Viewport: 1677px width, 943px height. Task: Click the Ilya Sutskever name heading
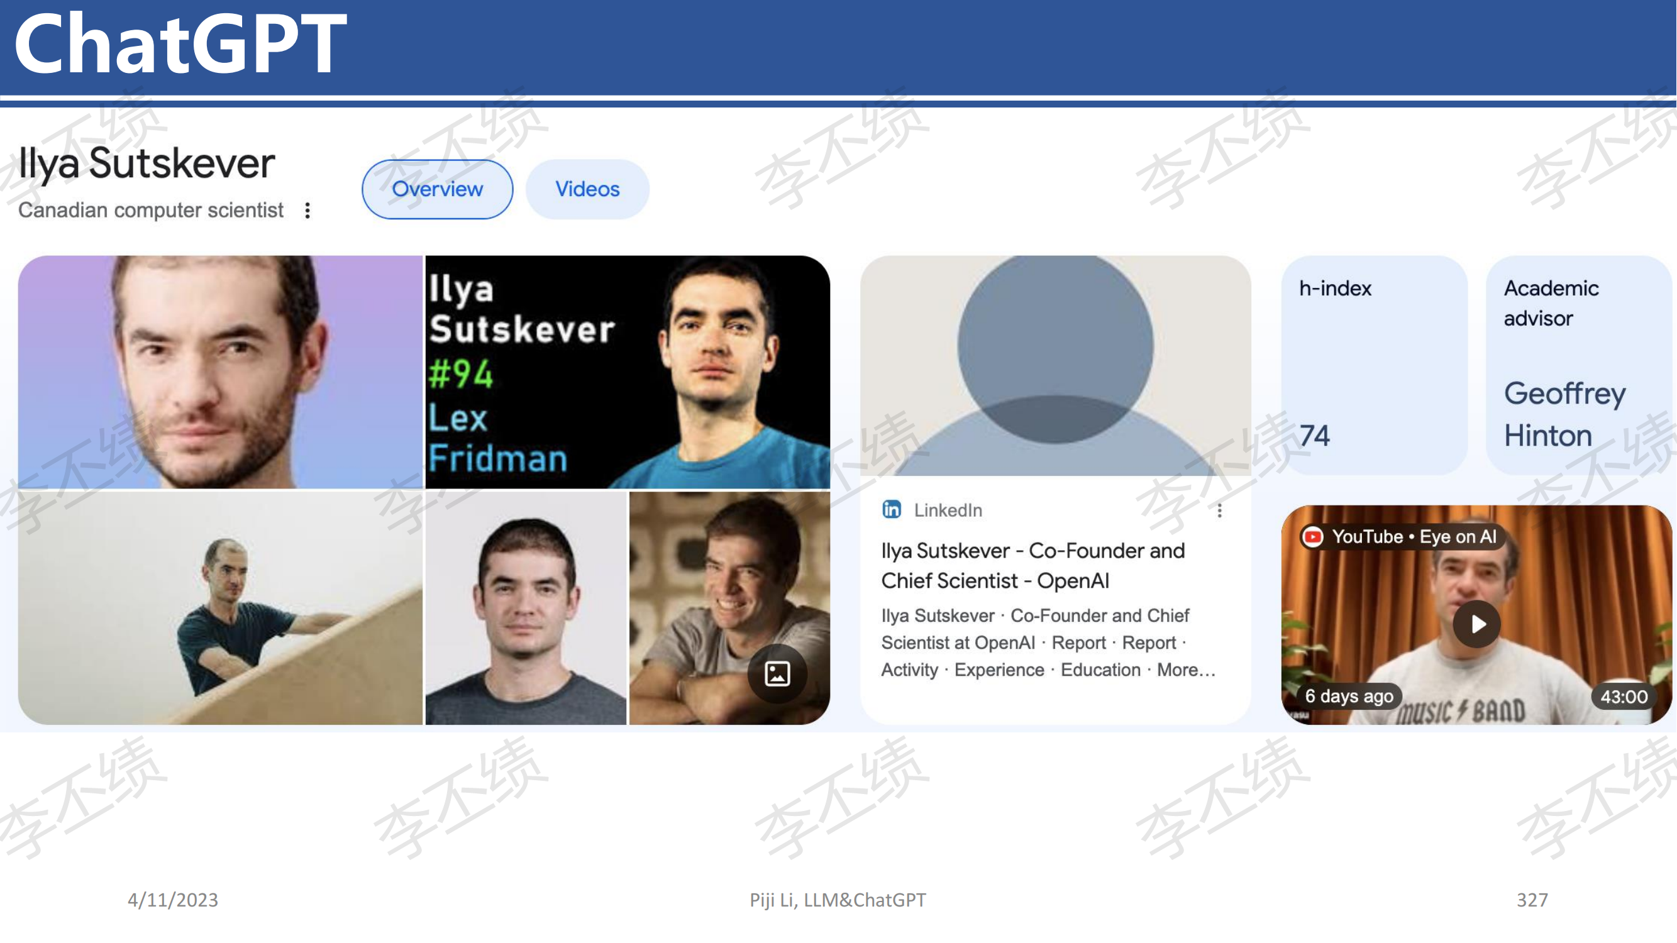tap(147, 163)
